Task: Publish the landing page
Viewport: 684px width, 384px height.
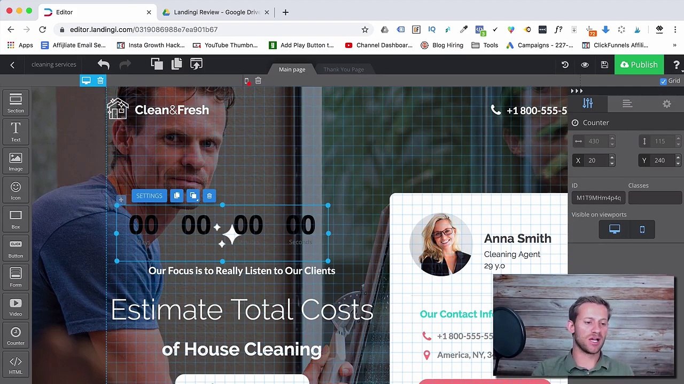Action: click(x=639, y=65)
